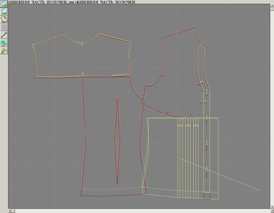Click the green-and-red last icon in left toolbar
Image resolution: width=274 pixels, height=213 pixels.
click(4, 50)
